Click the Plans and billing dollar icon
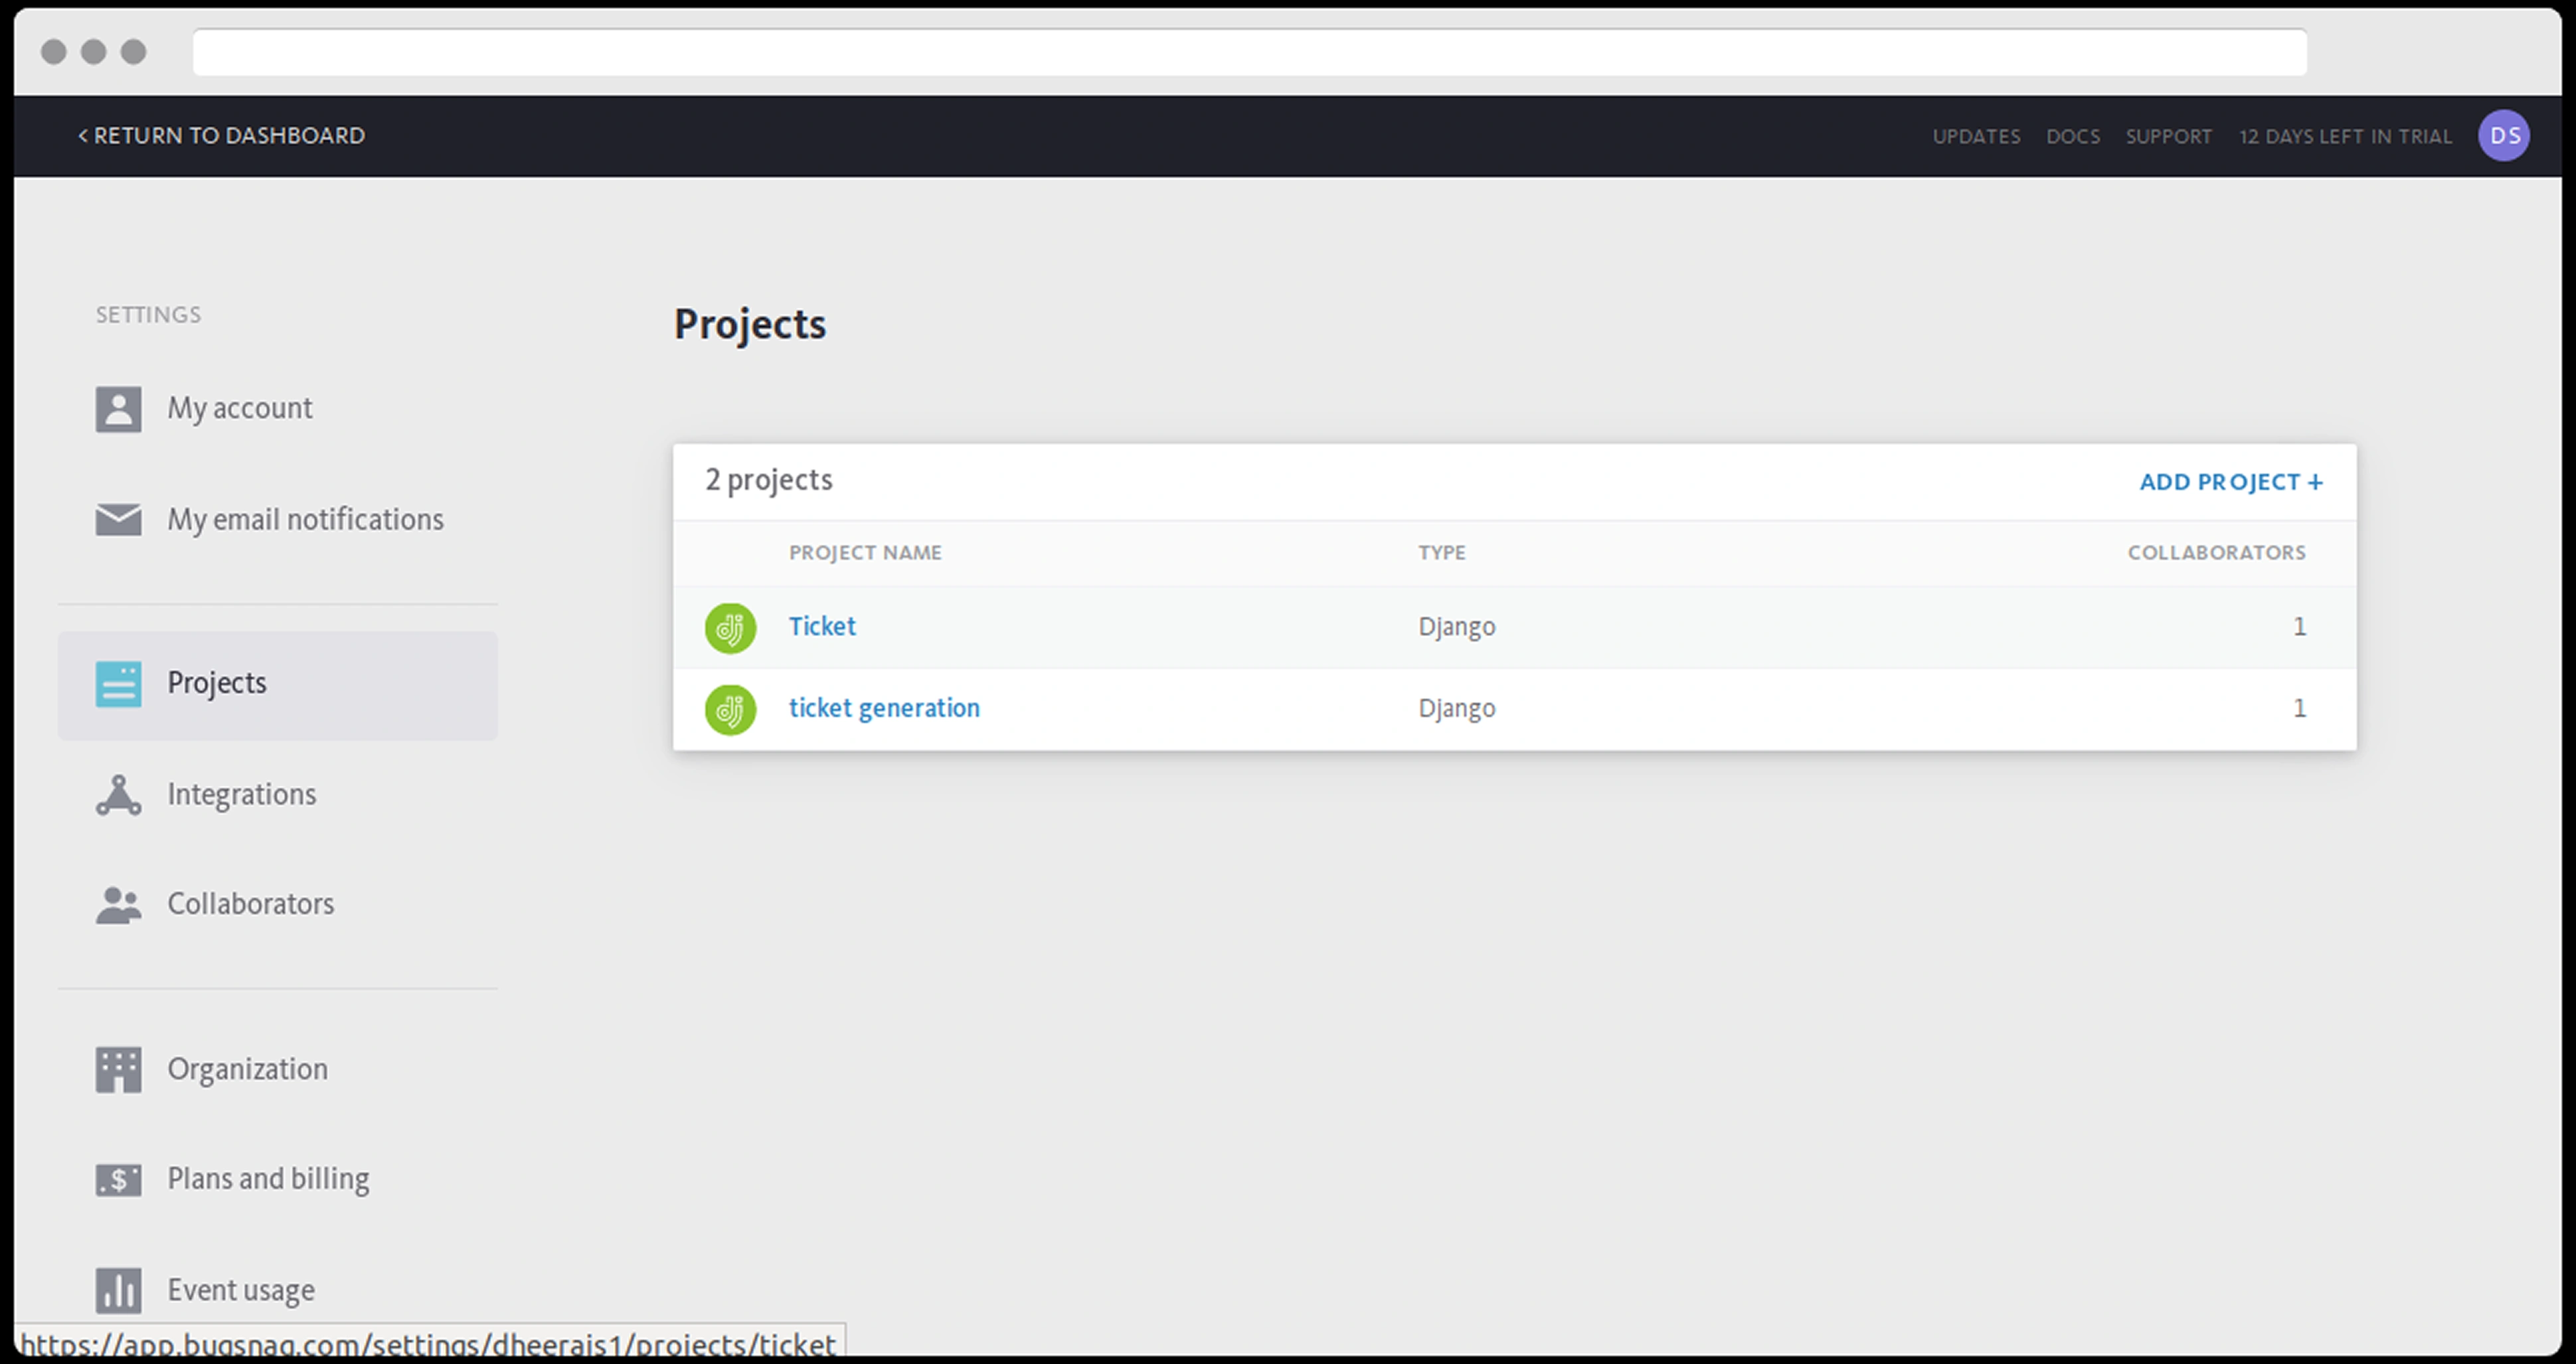Screen dimensions: 2576x1364 click(x=118, y=1179)
